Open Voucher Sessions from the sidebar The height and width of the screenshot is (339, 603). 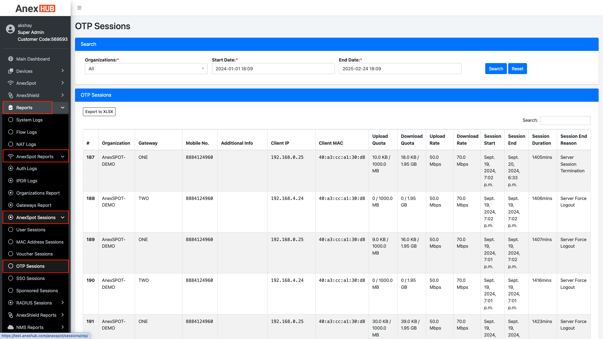click(34, 254)
